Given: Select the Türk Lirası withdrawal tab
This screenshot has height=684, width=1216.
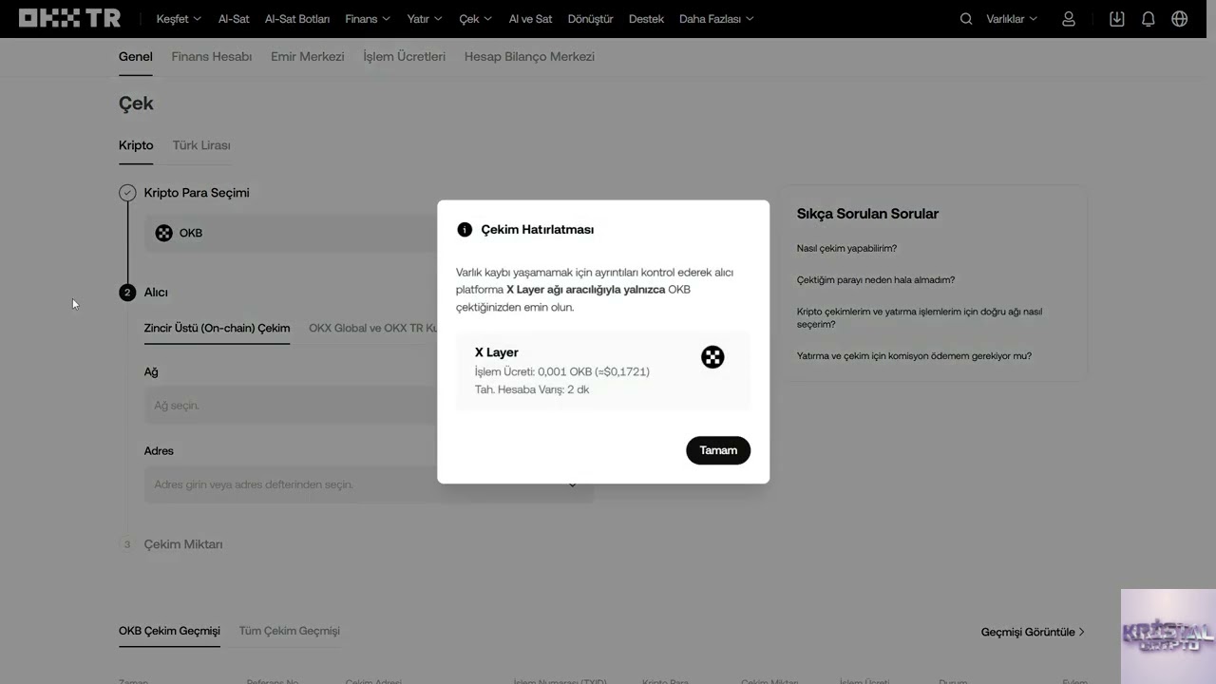Looking at the screenshot, I should (201, 145).
